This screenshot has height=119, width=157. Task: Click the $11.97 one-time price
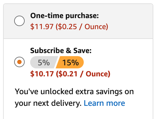click(x=42, y=27)
